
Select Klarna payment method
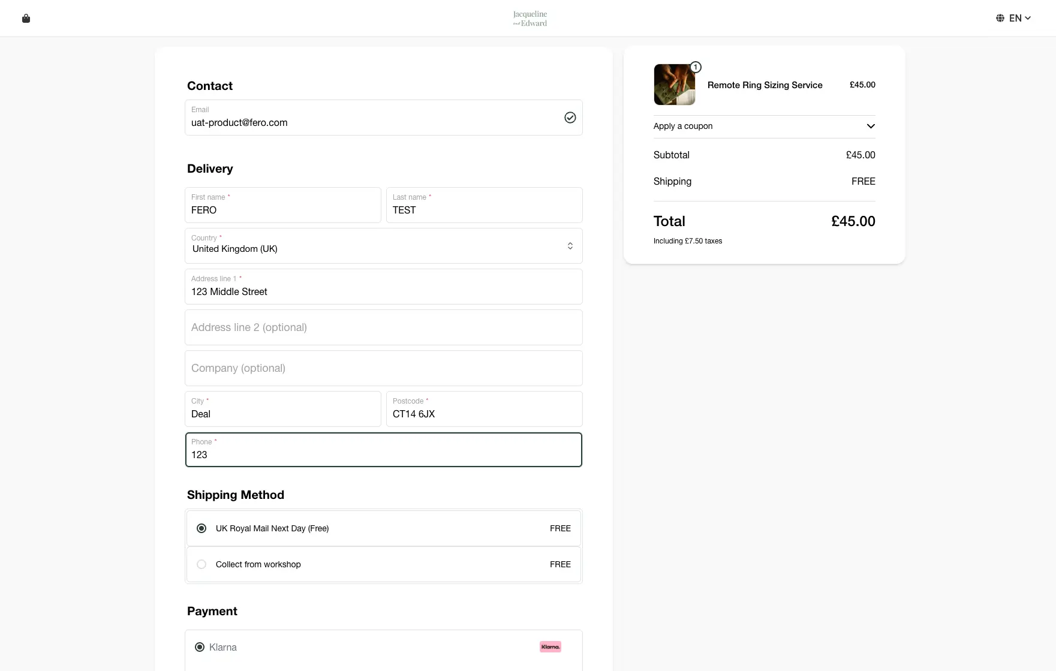coord(200,647)
